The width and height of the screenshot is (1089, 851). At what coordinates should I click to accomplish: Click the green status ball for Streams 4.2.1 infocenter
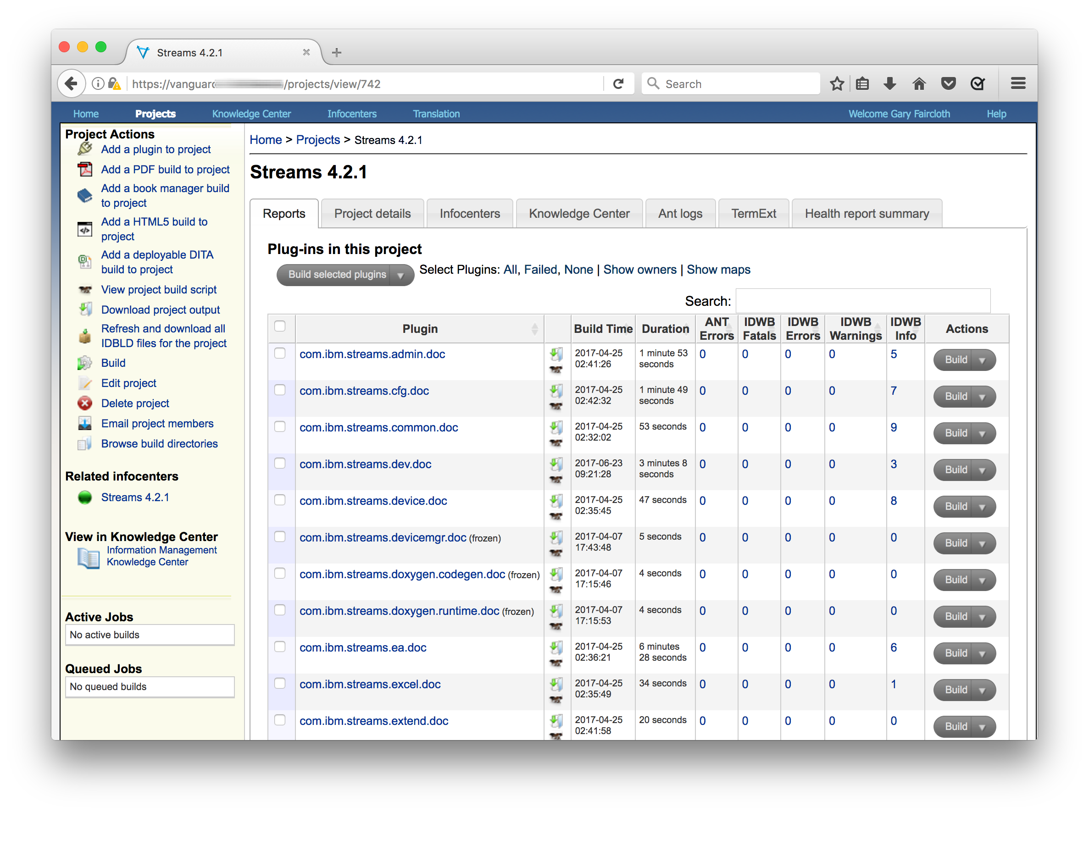(85, 497)
